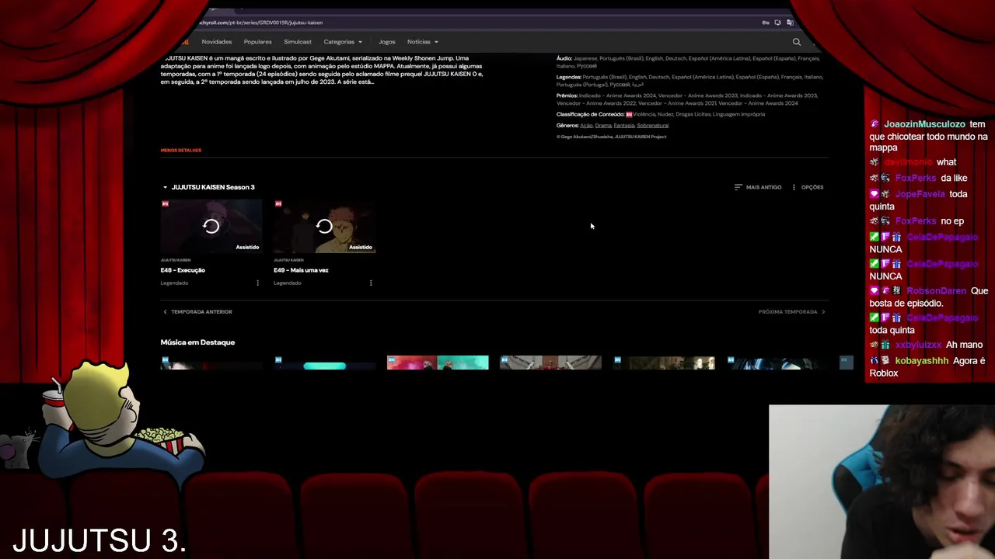Expand the JUJUTSU KAISEN Season 3 selector

(x=208, y=187)
